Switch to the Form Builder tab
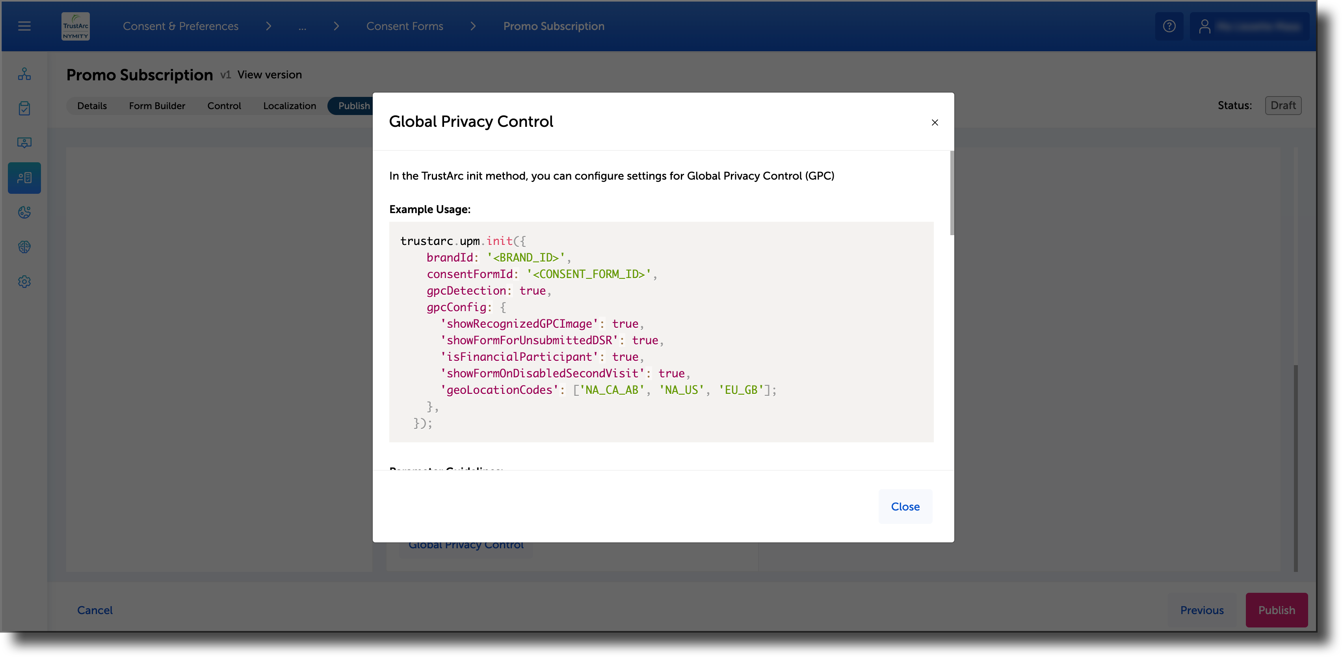The width and height of the screenshot is (1342, 657). pos(157,106)
